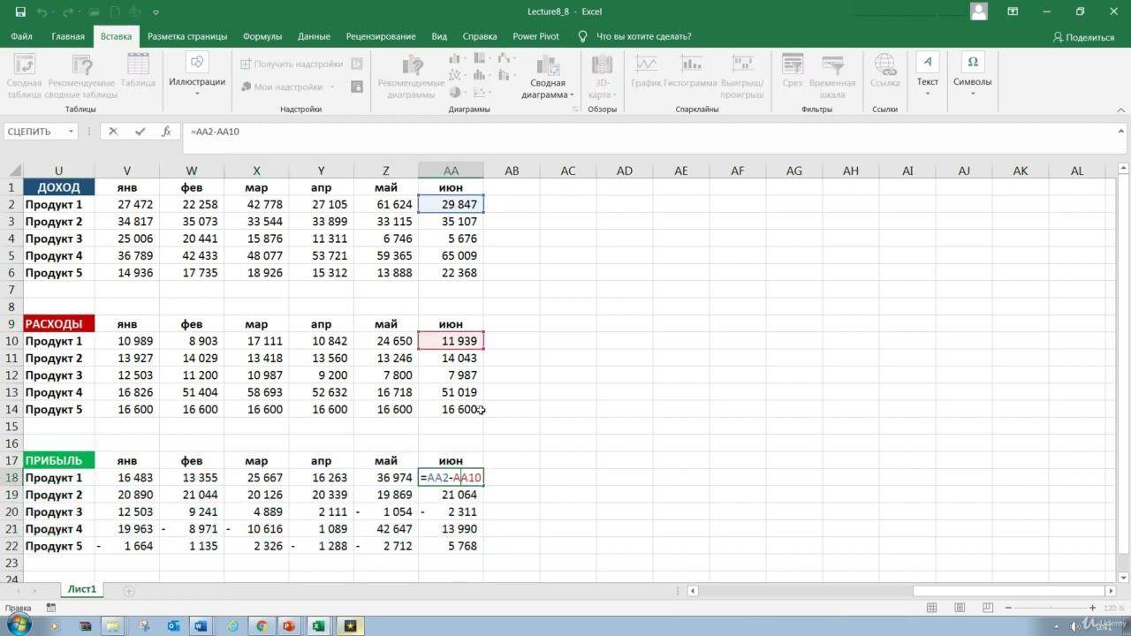Image resolution: width=1131 pixels, height=636 pixels.
Task: Open the Текст group icon
Action: [x=927, y=62]
